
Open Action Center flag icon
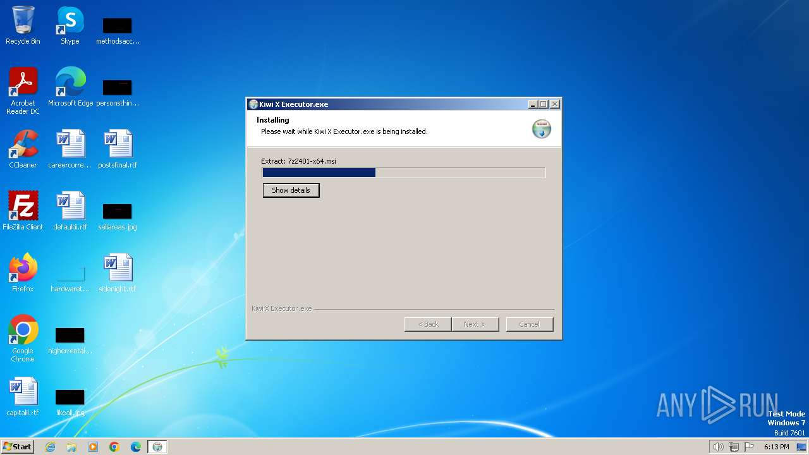tap(749, 447)
